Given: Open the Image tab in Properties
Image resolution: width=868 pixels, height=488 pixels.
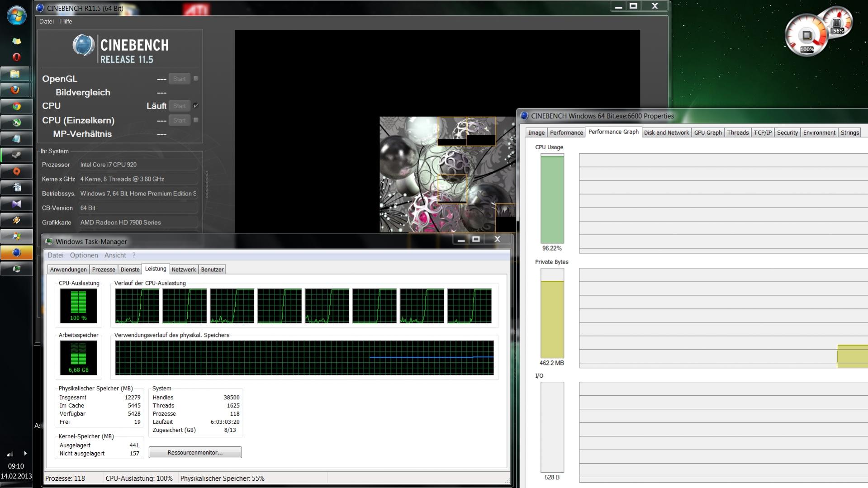Looking at the screenshot, I should click(x=536, y=133).
